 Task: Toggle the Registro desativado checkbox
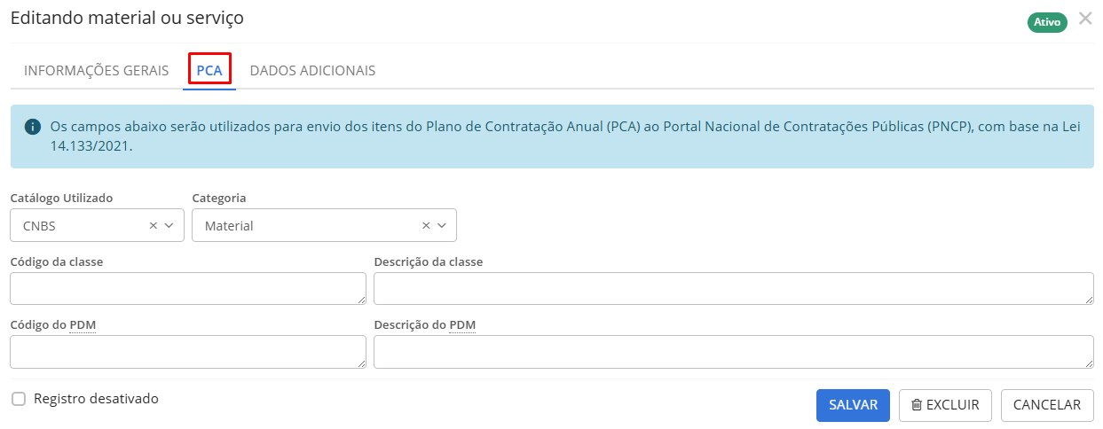click(19, 399)
